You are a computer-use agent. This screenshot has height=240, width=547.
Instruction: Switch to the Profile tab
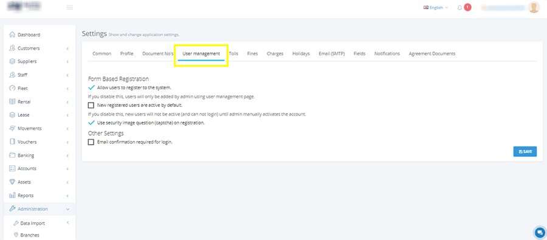point(126,53)
